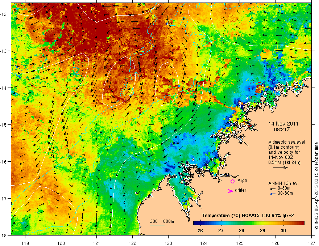Click latitude axis label -17
Image resolution: width=319 pixels, height=246 pixels.
(x=4, y=198)
